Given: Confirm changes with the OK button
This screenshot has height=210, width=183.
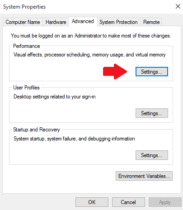Looking at the screenshot, I should pyautogui.click(x=92, y=202).
